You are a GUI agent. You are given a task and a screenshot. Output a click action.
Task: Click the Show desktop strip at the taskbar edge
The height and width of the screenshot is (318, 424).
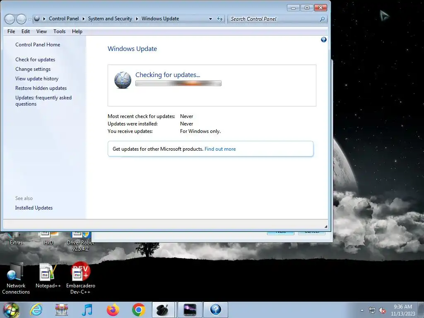[421, 310]
